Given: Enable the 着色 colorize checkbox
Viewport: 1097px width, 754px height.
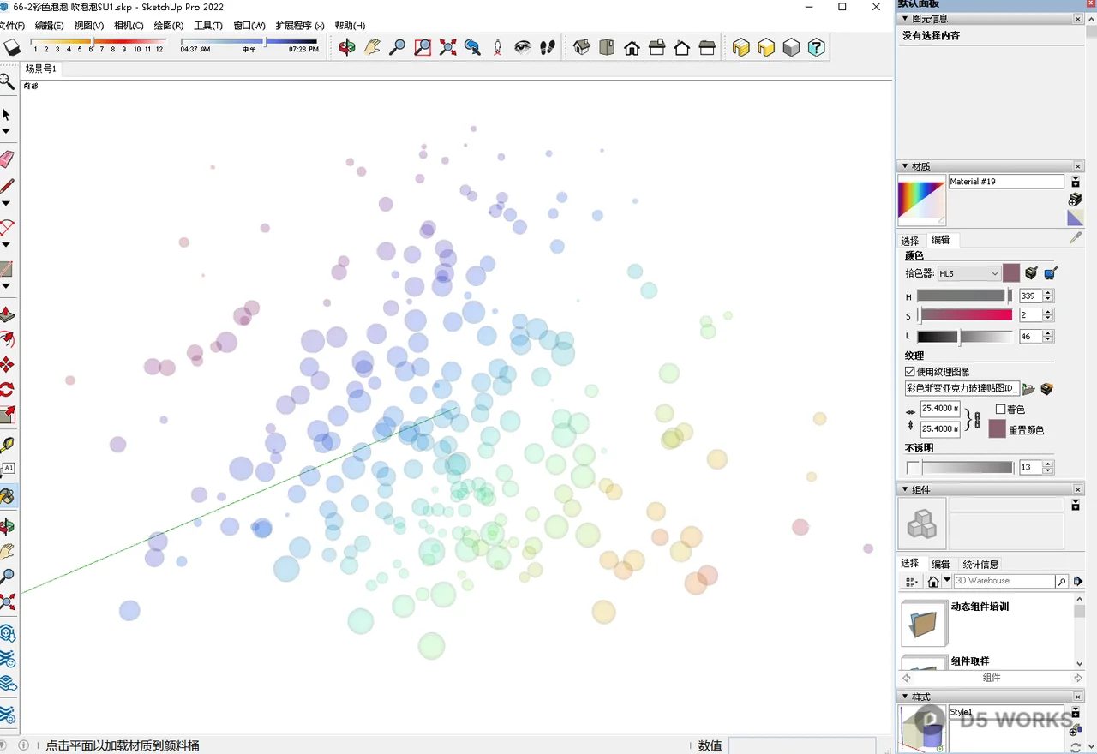Looking at the screenshot, I should coord(1001,410).
